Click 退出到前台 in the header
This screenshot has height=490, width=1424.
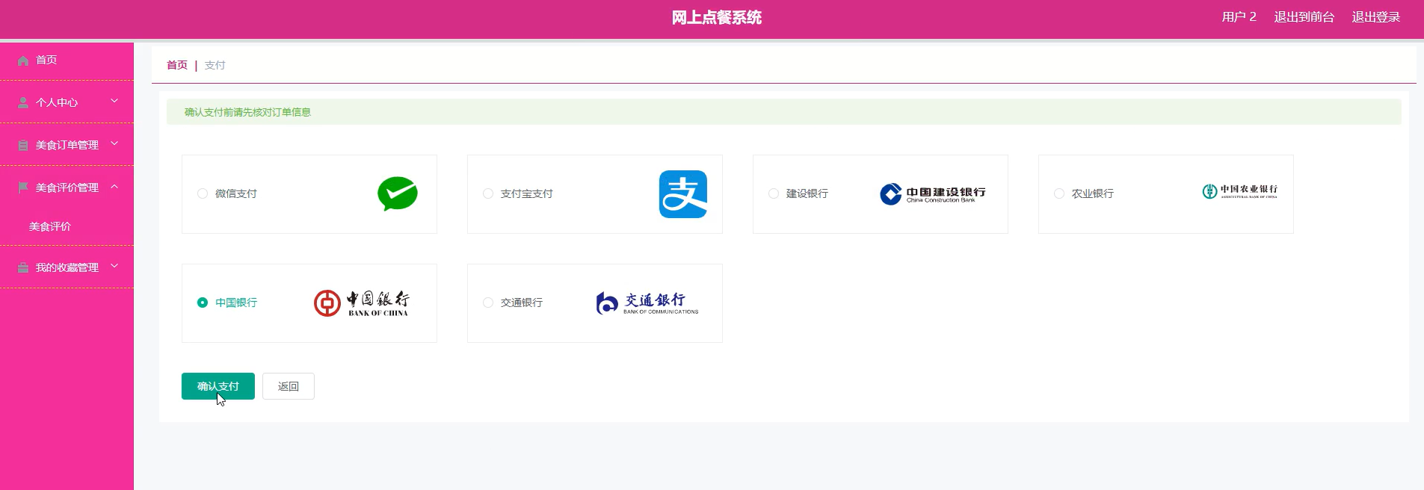coord(1304,17)
